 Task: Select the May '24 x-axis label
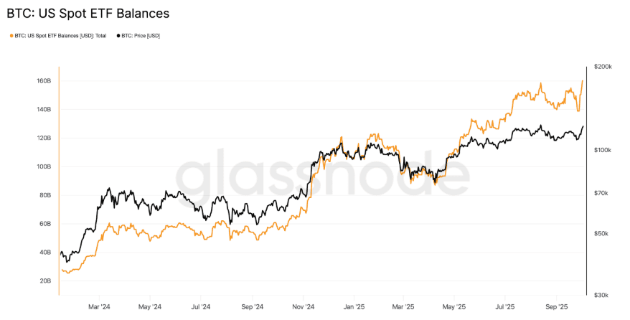149,306
